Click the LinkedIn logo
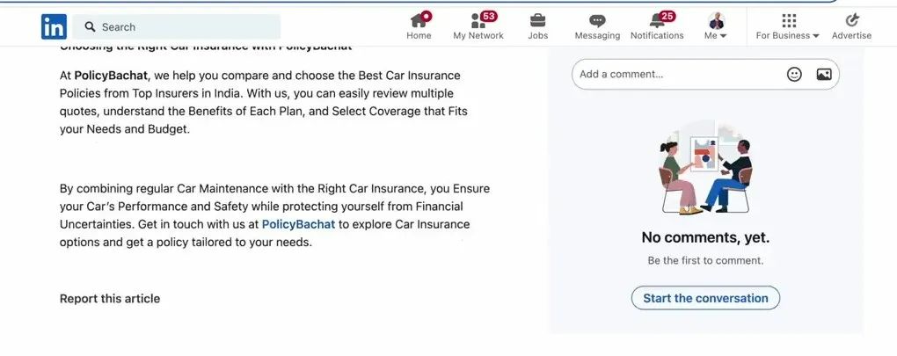 tap(54, 27)
